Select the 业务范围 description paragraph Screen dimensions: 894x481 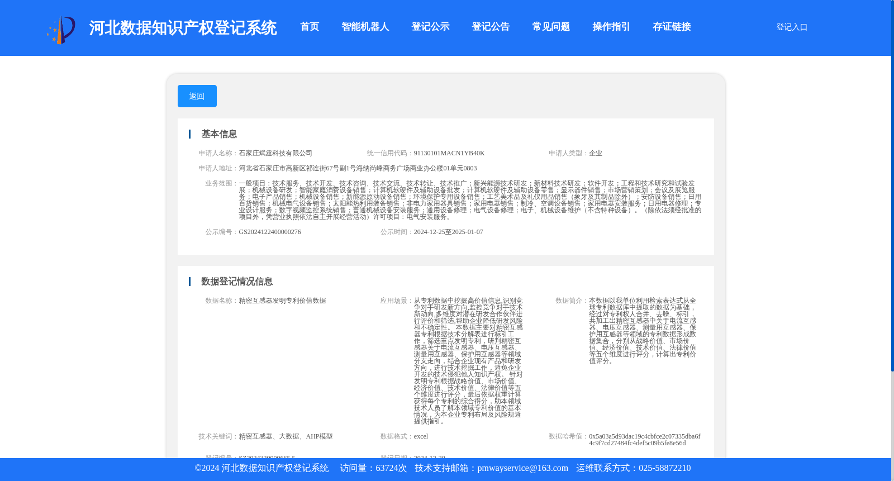click(x=470, y=200)
